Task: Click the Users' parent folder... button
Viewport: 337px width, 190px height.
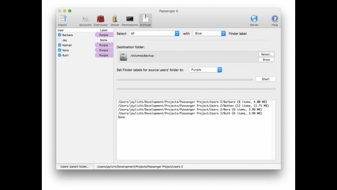Action: tap(75, 167)
